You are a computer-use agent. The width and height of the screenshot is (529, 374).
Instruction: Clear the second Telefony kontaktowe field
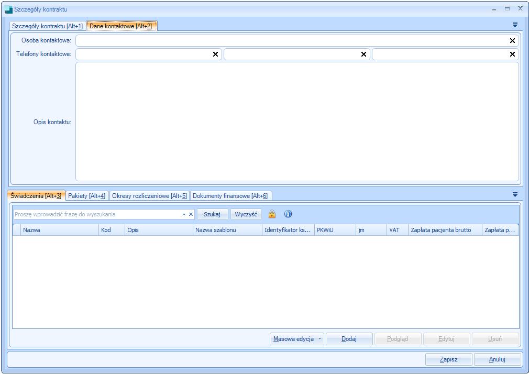tap(363, 54)
